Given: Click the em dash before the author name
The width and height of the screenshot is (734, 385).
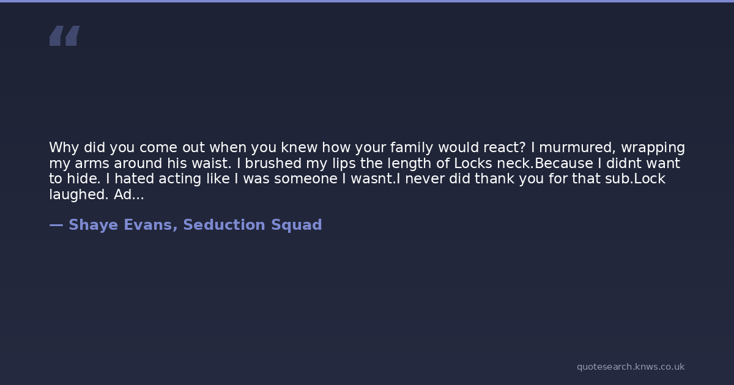Looking at the screenshot, I should pyautogui.click(x=56, y=225).
